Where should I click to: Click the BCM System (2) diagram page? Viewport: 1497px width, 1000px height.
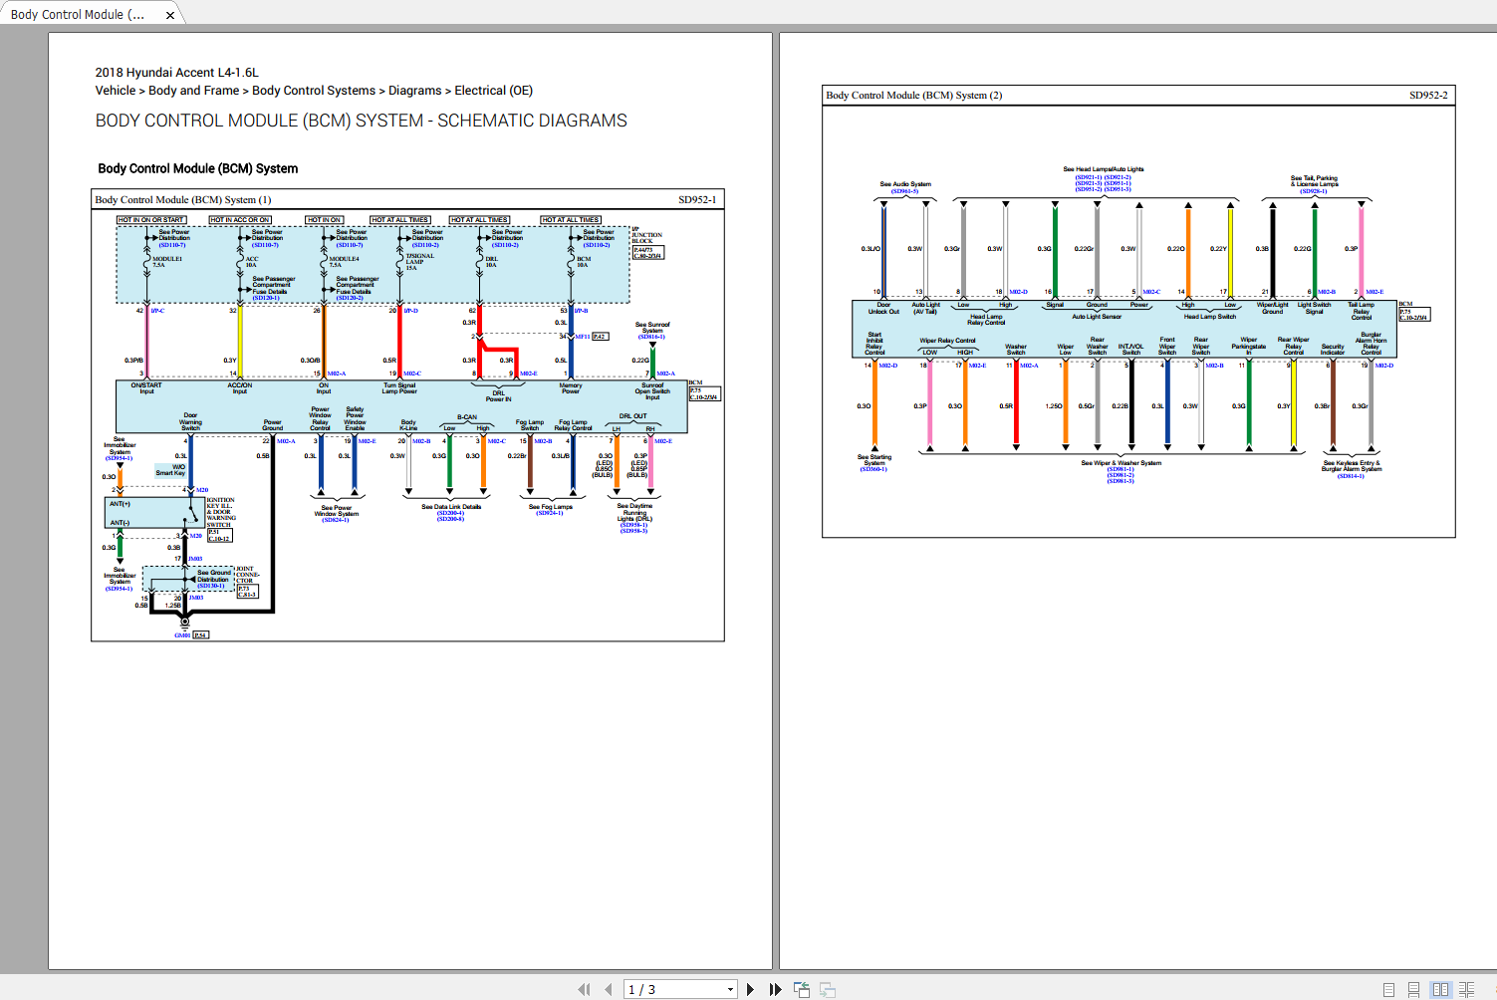[1138, 311]
